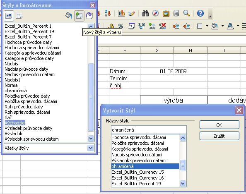Click New Style from Selection icon
The image size is (246, 194).
point(79,16)
